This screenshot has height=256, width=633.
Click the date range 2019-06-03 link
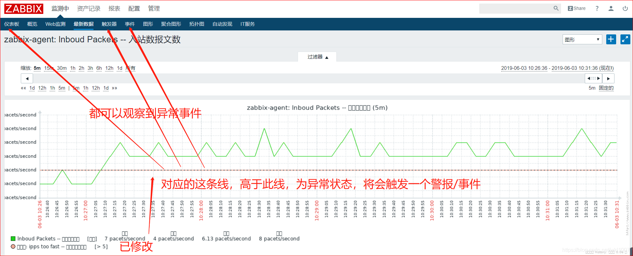coord(557,68)
